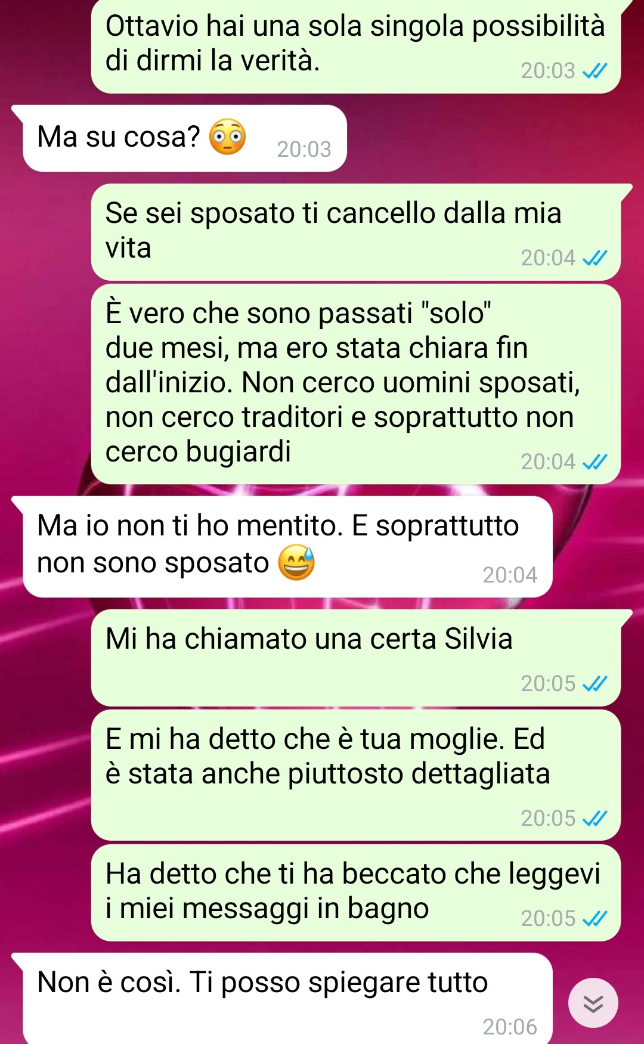Select the long 'È vero che sono passati' message

[x=356, y=384]
